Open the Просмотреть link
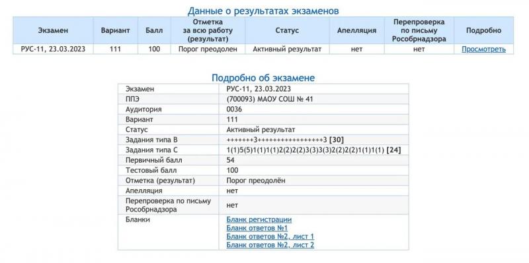 tap(483, 49)
